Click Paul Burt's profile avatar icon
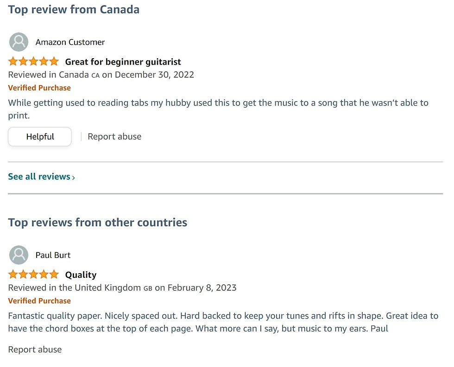Screen dimensions: 454x367 [19, 255]
